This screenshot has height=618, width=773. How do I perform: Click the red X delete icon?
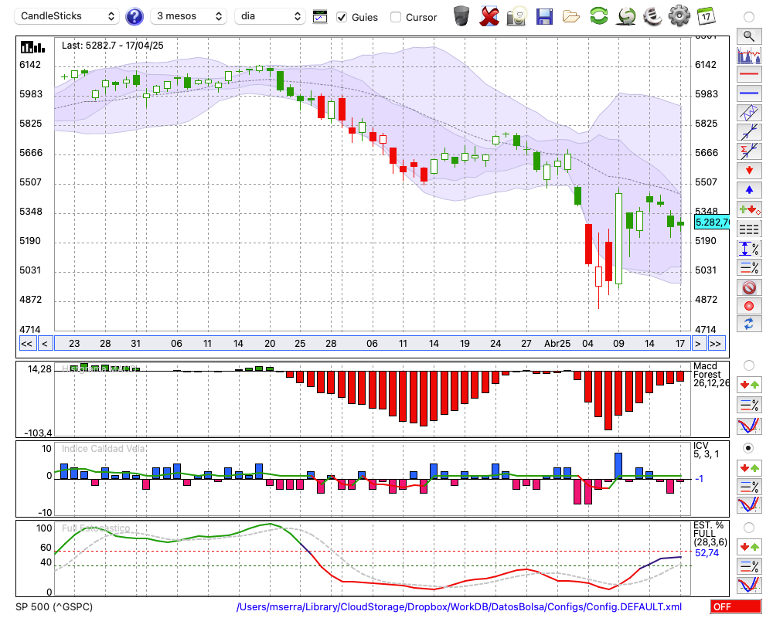(489, 16)
